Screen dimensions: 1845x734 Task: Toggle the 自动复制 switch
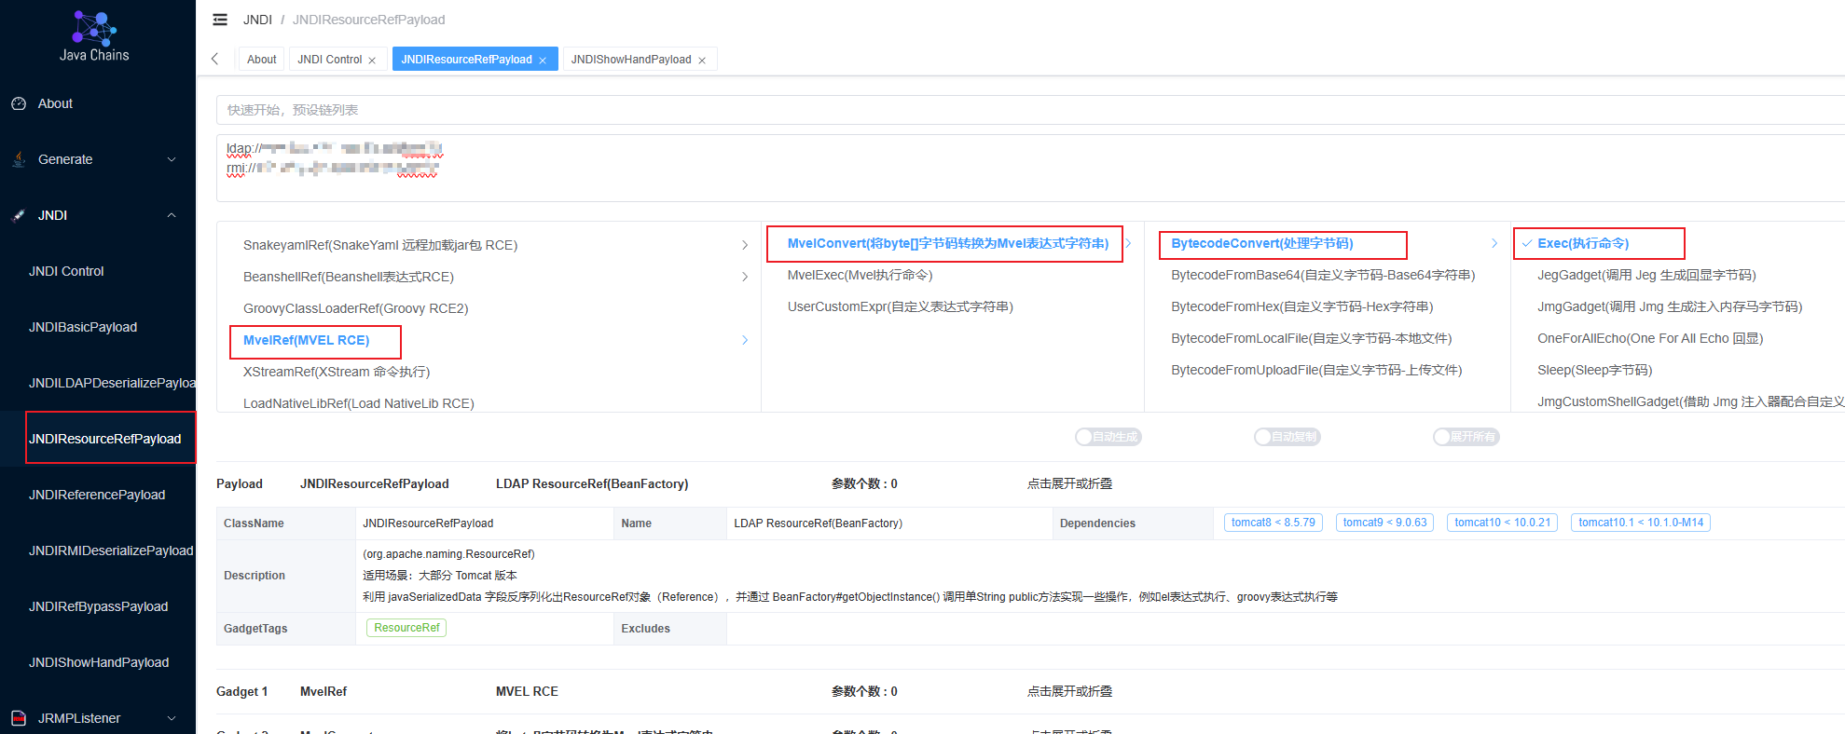coord(1287,437)
